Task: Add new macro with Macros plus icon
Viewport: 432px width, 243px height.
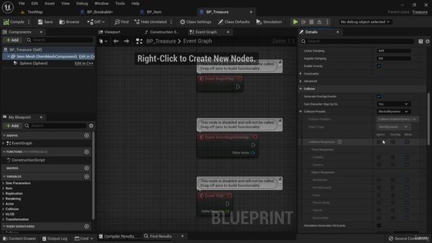Action: pyautogui.click(x=86, y=168)
